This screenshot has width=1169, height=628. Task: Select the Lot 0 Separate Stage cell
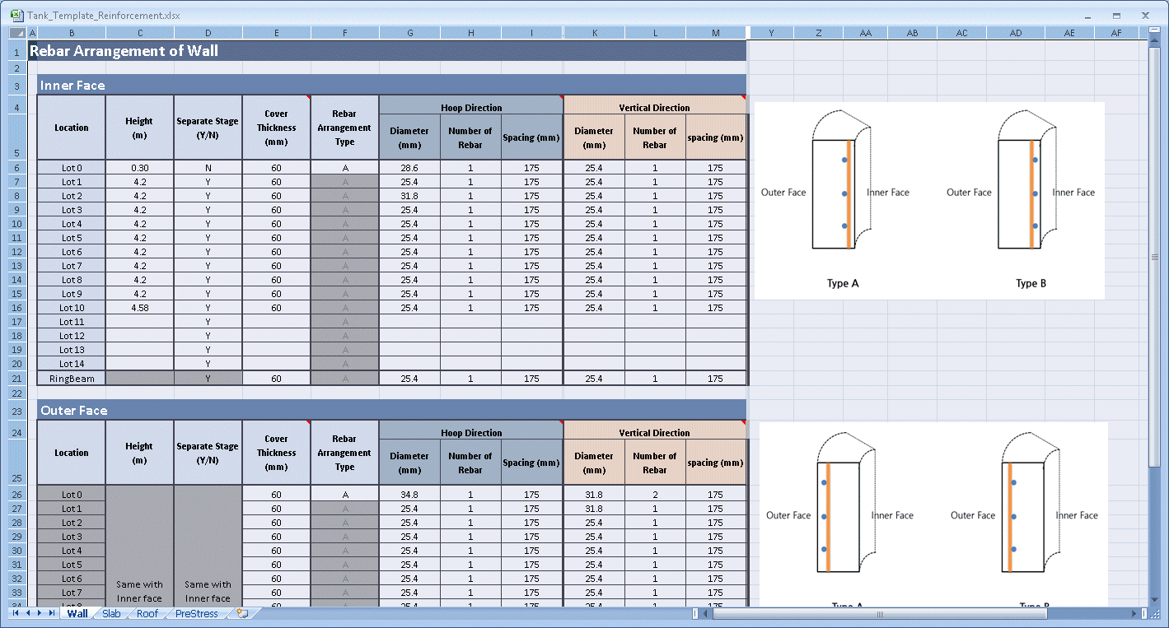click(208, 167)
